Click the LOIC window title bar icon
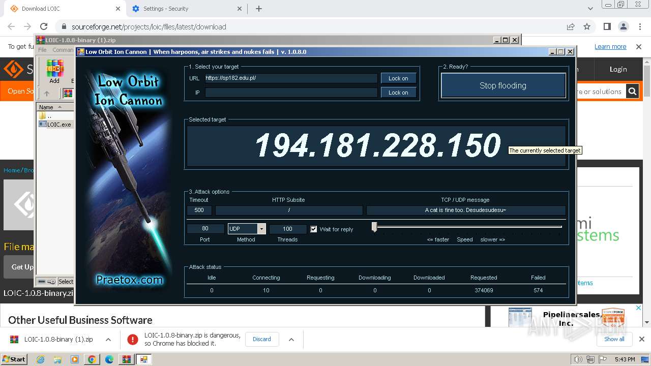 click(80, 52)
